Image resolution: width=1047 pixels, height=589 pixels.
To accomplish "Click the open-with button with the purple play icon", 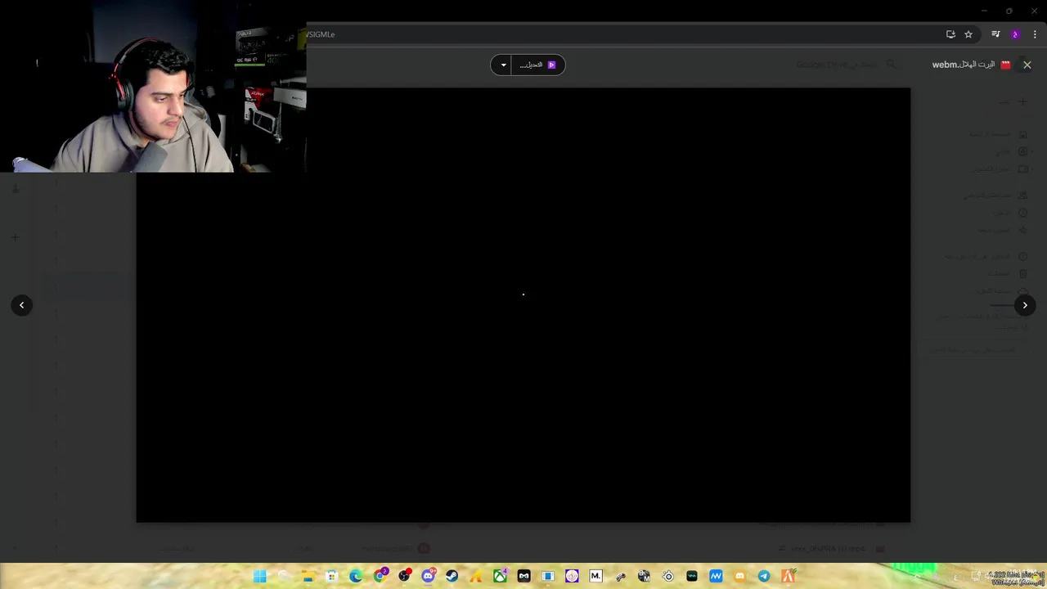I will pos(539,65).
